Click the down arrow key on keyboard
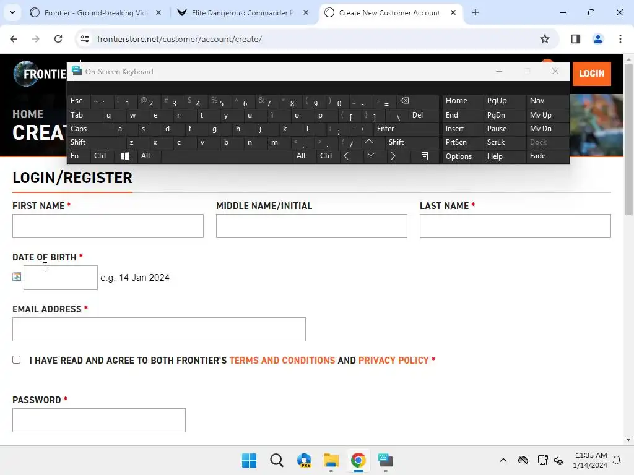Viewport: 634px width, 475px height. pyautogui.click(x=371, y=155)
